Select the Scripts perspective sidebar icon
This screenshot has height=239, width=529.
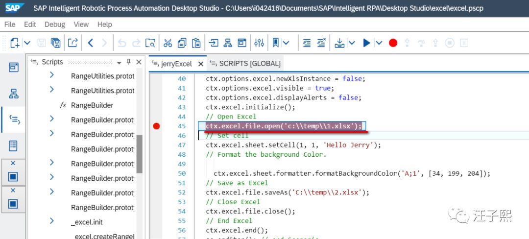point(14,119)
